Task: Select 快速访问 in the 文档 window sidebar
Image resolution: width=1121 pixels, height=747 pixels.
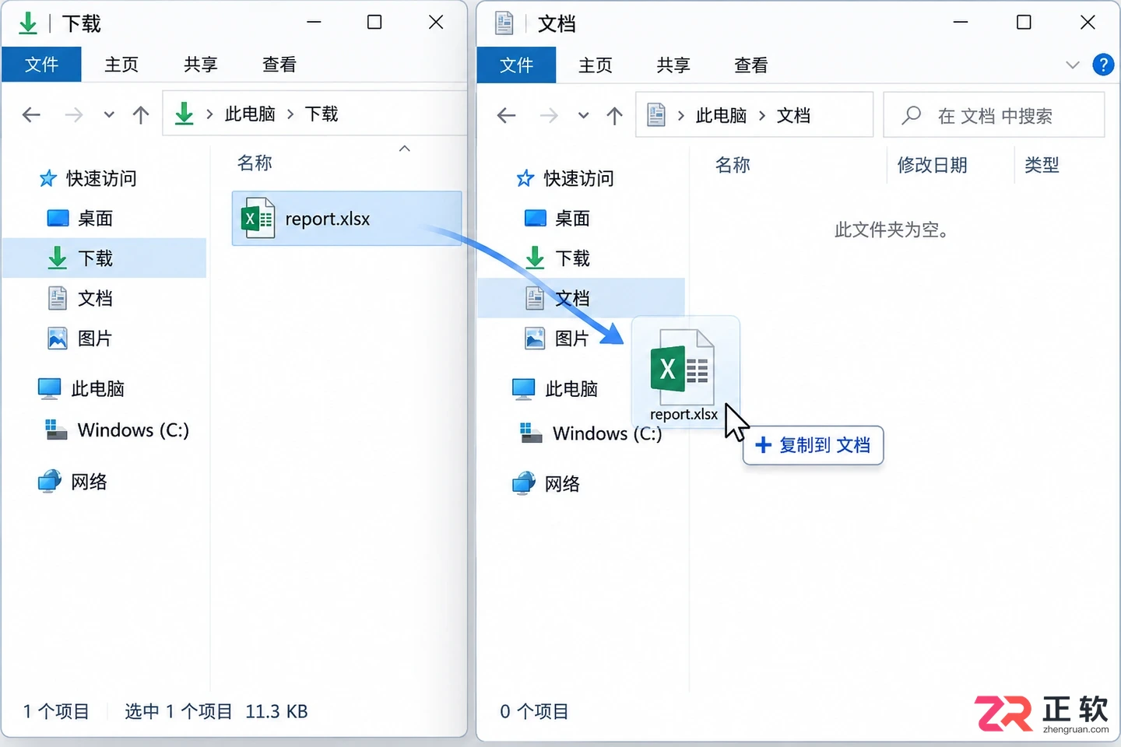Action: (565, 179)
